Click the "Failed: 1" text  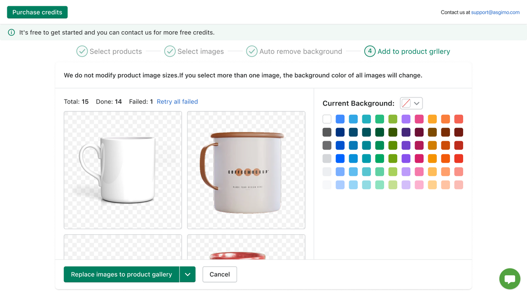pos(141,102)
